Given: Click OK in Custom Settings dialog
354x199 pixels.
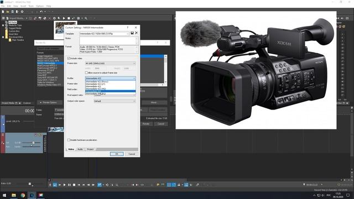Looking at the screenshot, I should tap(117, 154).
